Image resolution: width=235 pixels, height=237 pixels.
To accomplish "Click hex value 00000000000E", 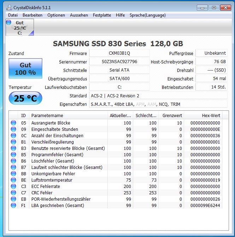I will point(205,129).
